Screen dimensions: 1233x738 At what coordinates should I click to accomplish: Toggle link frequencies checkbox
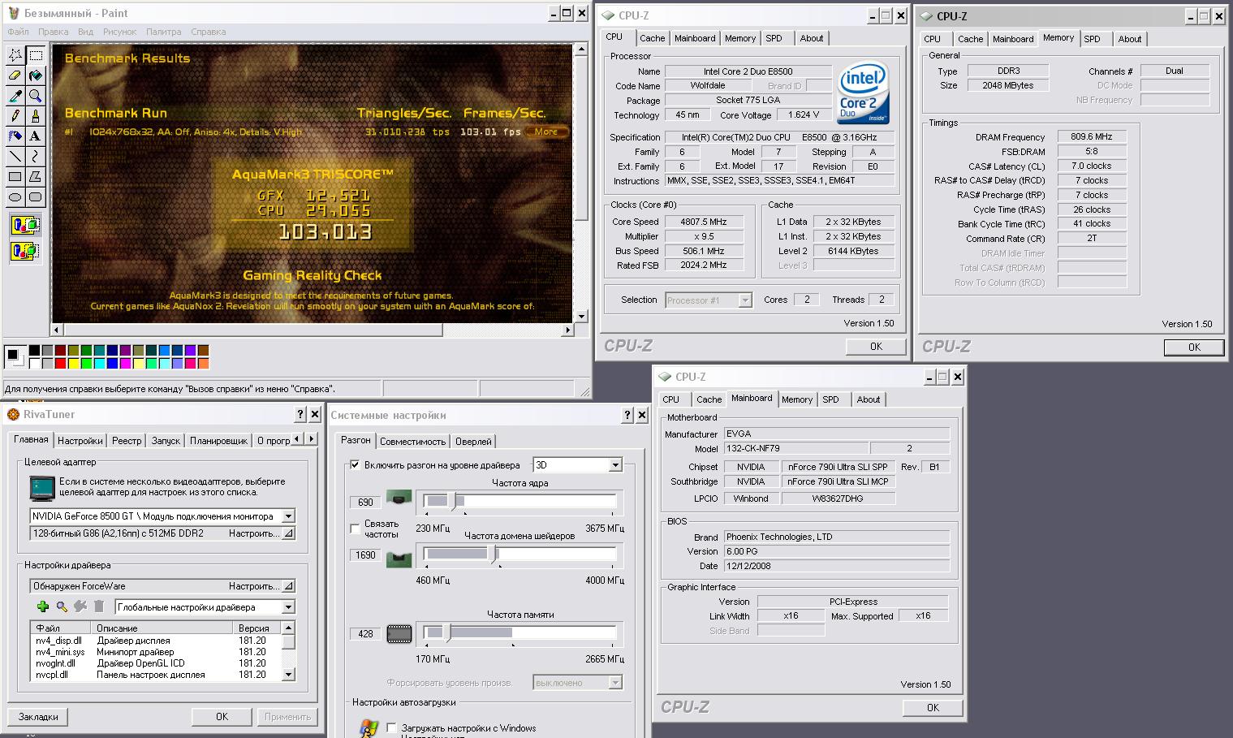tap(355, 529)
